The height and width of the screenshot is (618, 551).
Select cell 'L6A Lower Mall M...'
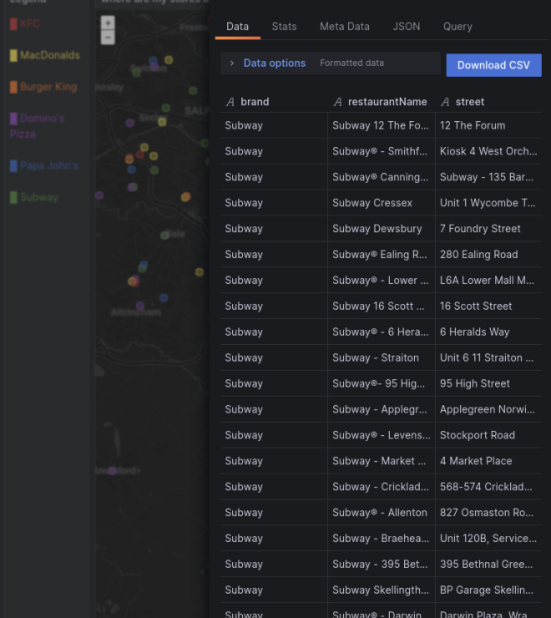pos(488,281)
